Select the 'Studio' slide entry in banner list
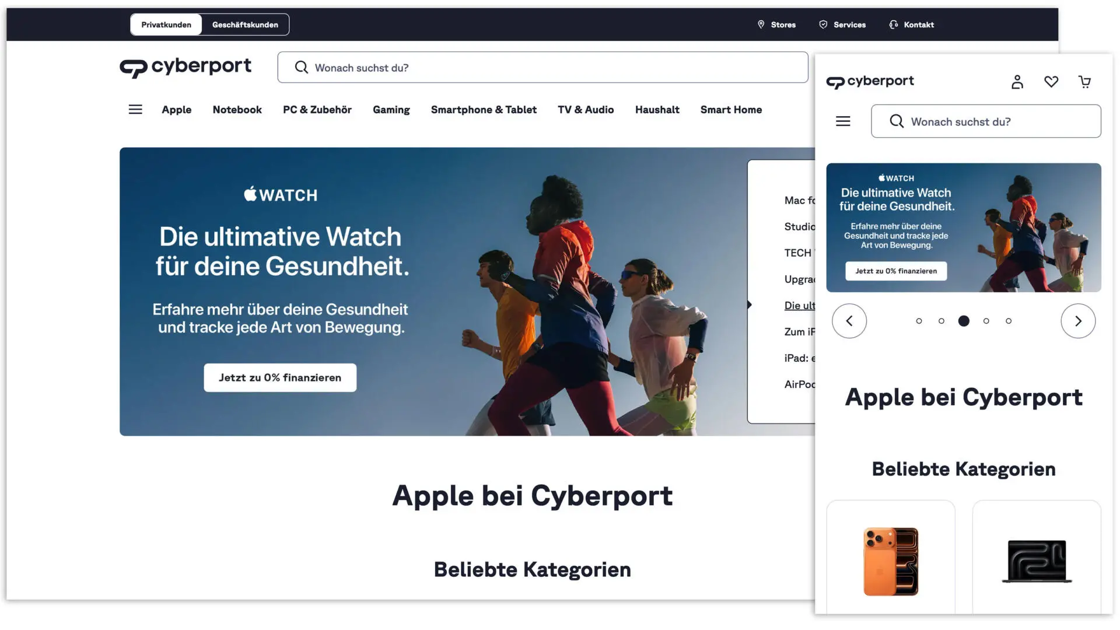Screen dimensions: 1120x630 (x=799, y=226)
